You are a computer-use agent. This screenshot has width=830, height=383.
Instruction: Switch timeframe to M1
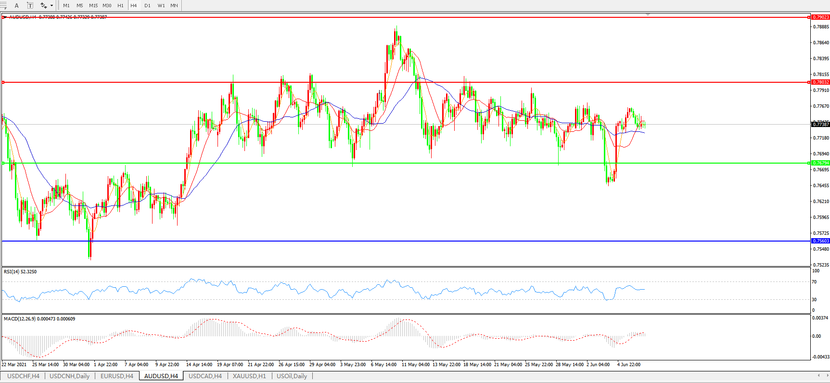(66, 6)
